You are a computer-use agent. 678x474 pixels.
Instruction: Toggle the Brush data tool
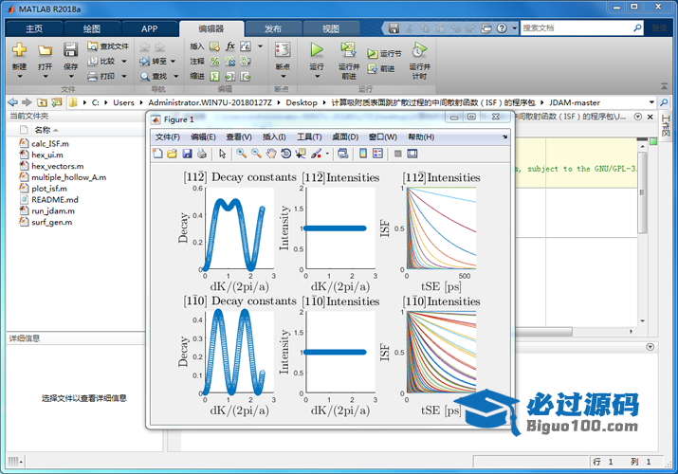pos(316,154)
